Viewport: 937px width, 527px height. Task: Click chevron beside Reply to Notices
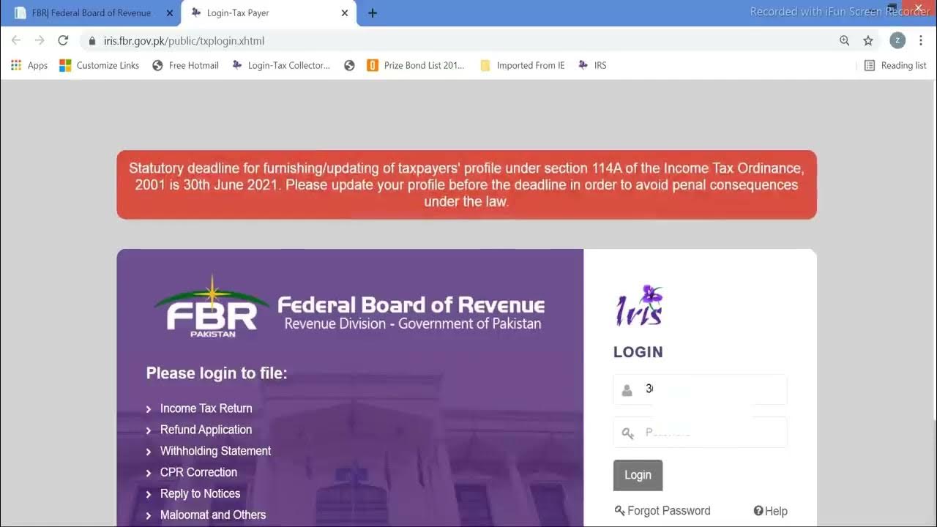[x=149, y=494]
